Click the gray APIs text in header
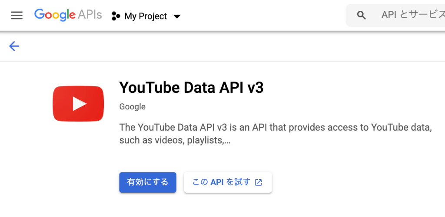 pyautogui.click(x=90, y=15)
